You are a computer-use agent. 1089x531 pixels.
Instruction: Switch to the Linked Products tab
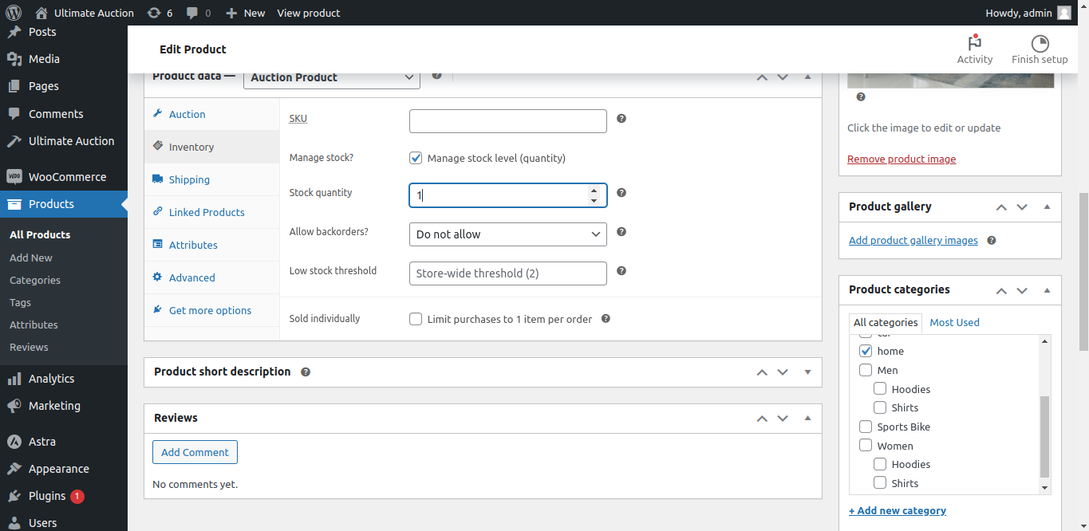click(211, 212)
